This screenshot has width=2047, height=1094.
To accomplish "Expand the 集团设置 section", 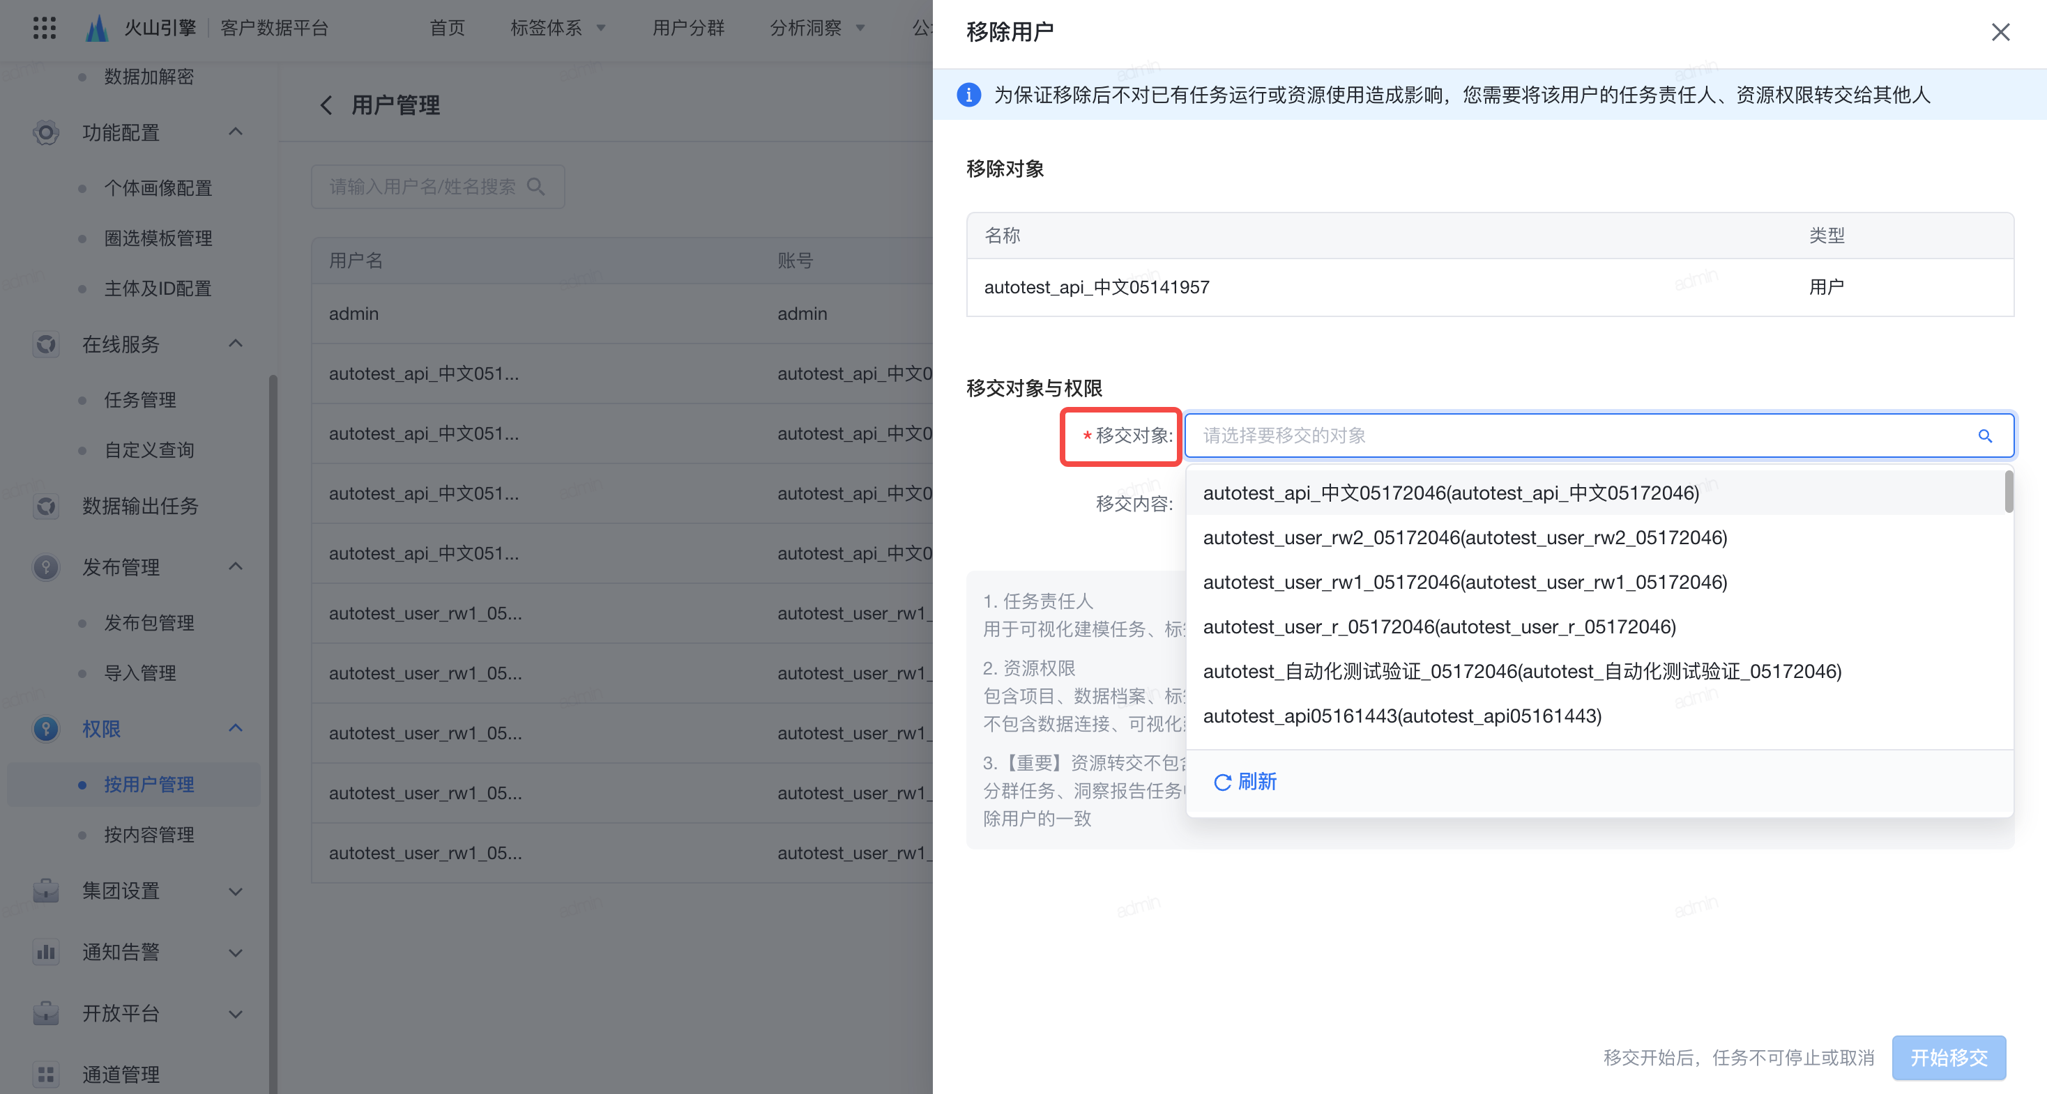I will [235, 891].
